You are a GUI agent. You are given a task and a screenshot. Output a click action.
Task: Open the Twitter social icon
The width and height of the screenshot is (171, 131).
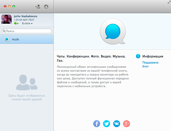pyautogui.click(x=107, y=124)
